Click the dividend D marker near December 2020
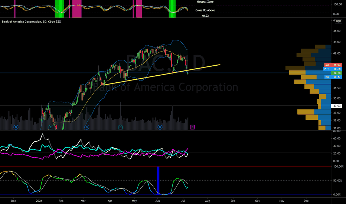Screen dimensions: 346x204 [16, 127]
